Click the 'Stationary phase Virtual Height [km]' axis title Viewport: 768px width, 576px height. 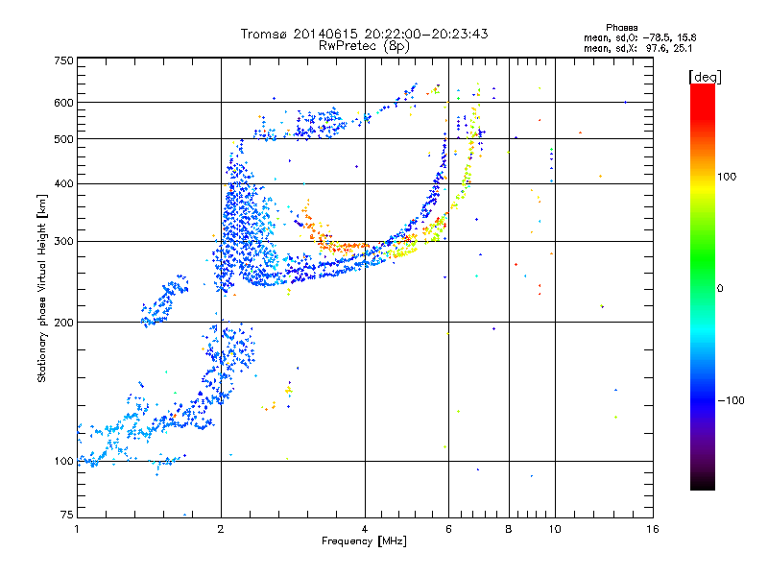[41, 289]
